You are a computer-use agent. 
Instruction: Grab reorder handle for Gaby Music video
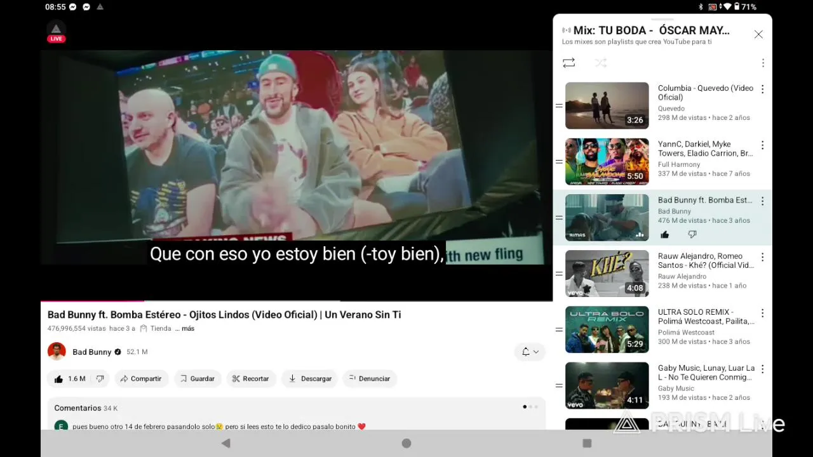click(559, 385)
